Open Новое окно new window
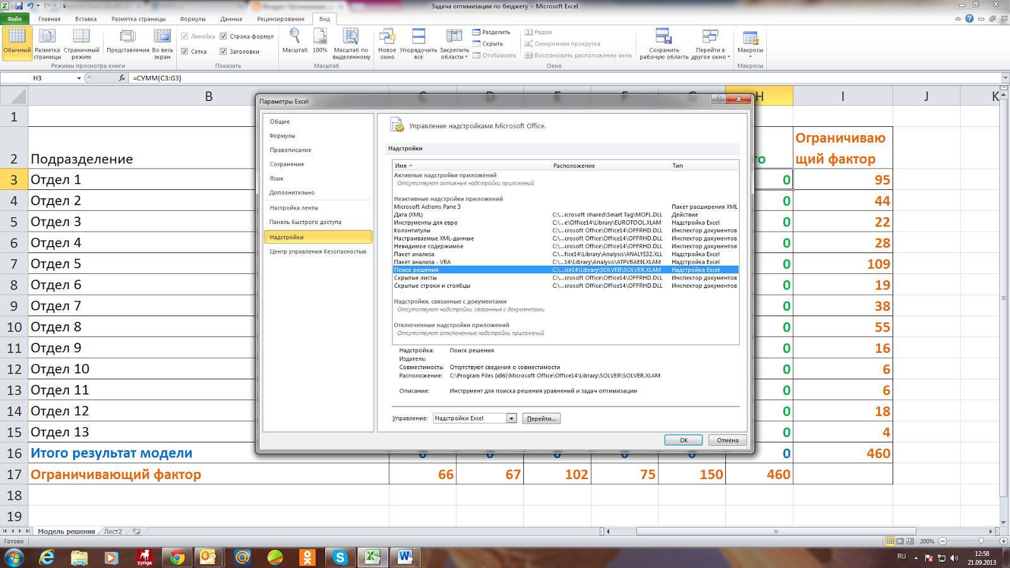1010x568 pixels. point(387,44)
